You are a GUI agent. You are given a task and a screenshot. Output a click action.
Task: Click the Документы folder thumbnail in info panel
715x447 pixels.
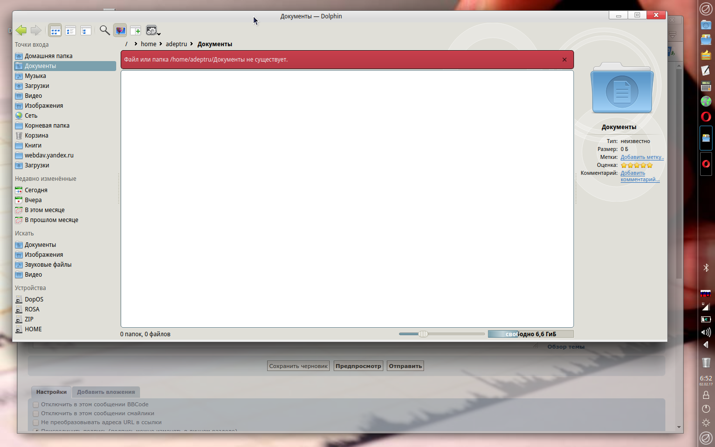(x=622, y=88)
